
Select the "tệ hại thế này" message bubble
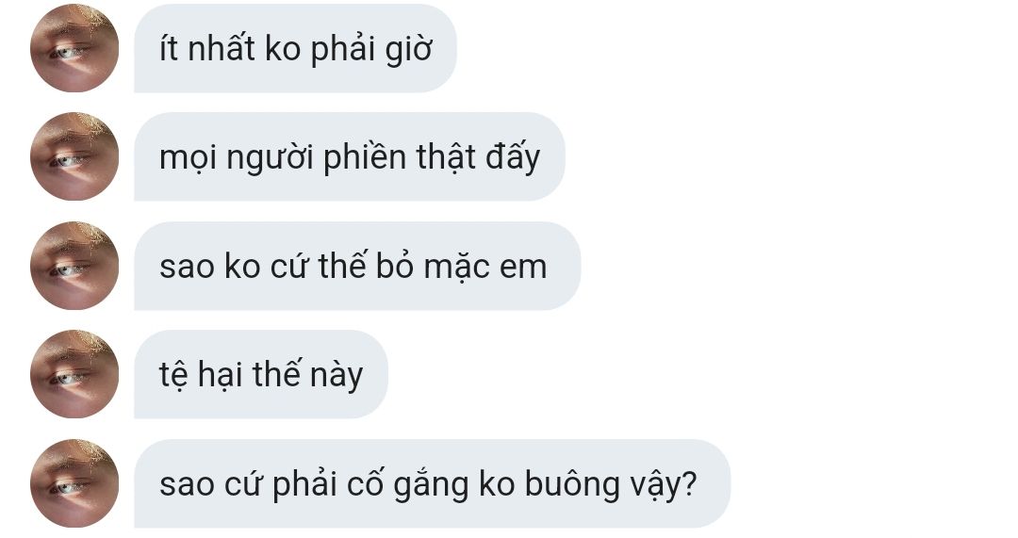pyautogui.click(x=261, y=374)
